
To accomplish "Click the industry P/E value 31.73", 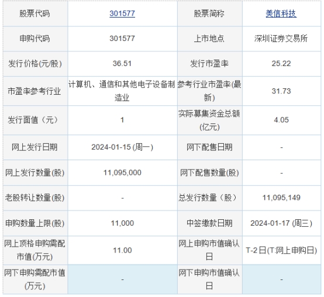I will pos(281,91).
